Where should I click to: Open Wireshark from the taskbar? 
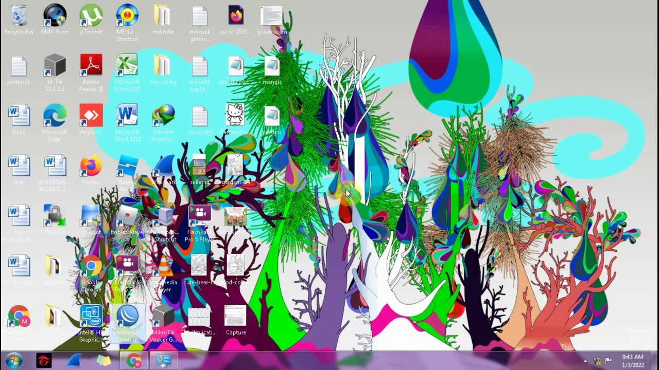(x=74, y=360)
